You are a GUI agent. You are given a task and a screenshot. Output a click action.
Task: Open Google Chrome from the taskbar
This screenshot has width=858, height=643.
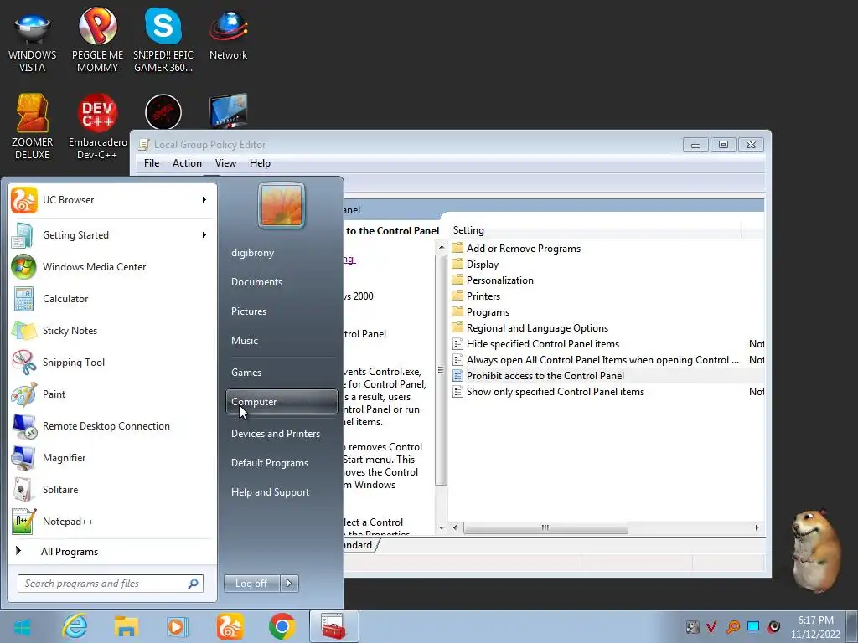(282, 626)
